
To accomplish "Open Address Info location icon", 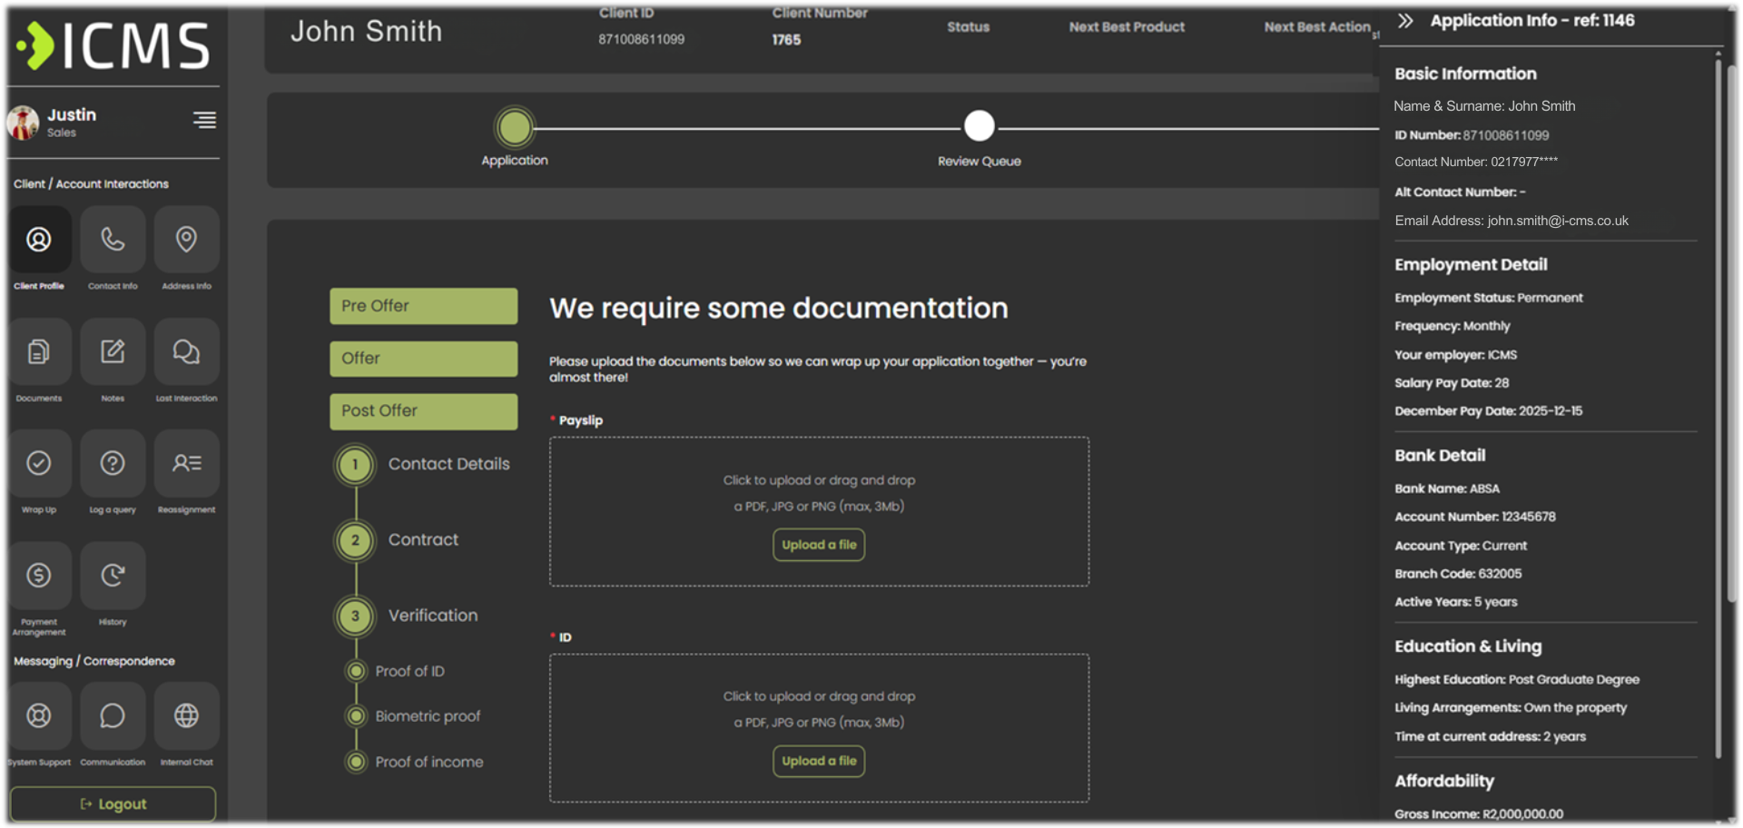I will pos(186,240).
